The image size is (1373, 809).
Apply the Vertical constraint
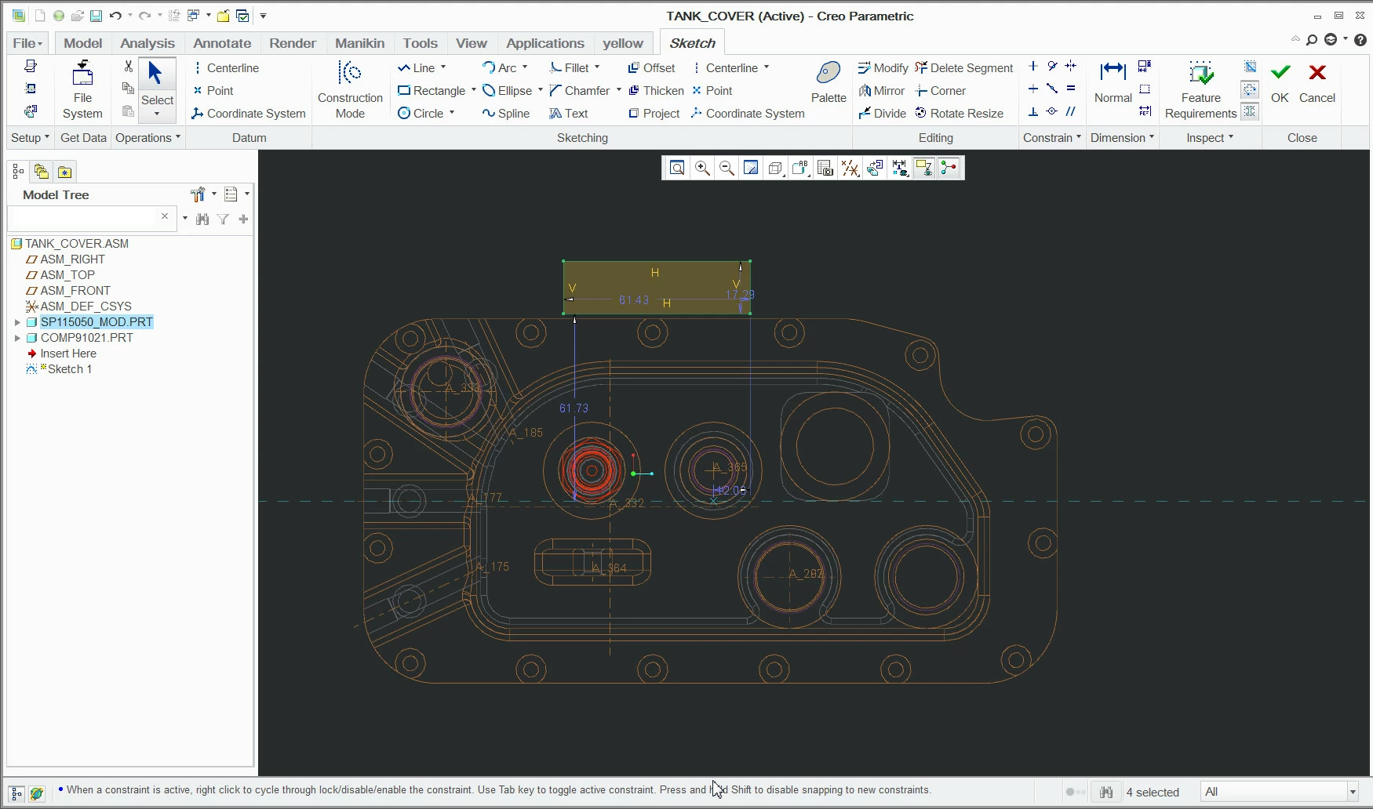[1033, 67]
